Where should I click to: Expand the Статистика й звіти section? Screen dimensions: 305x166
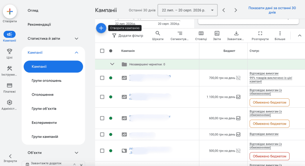coord(53,39)
